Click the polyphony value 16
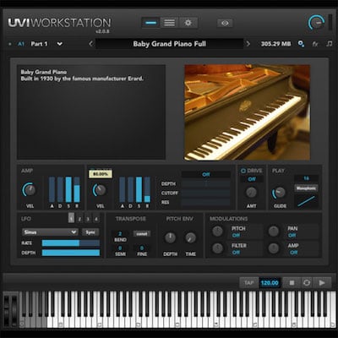338x338 pixels. (307, 178)
